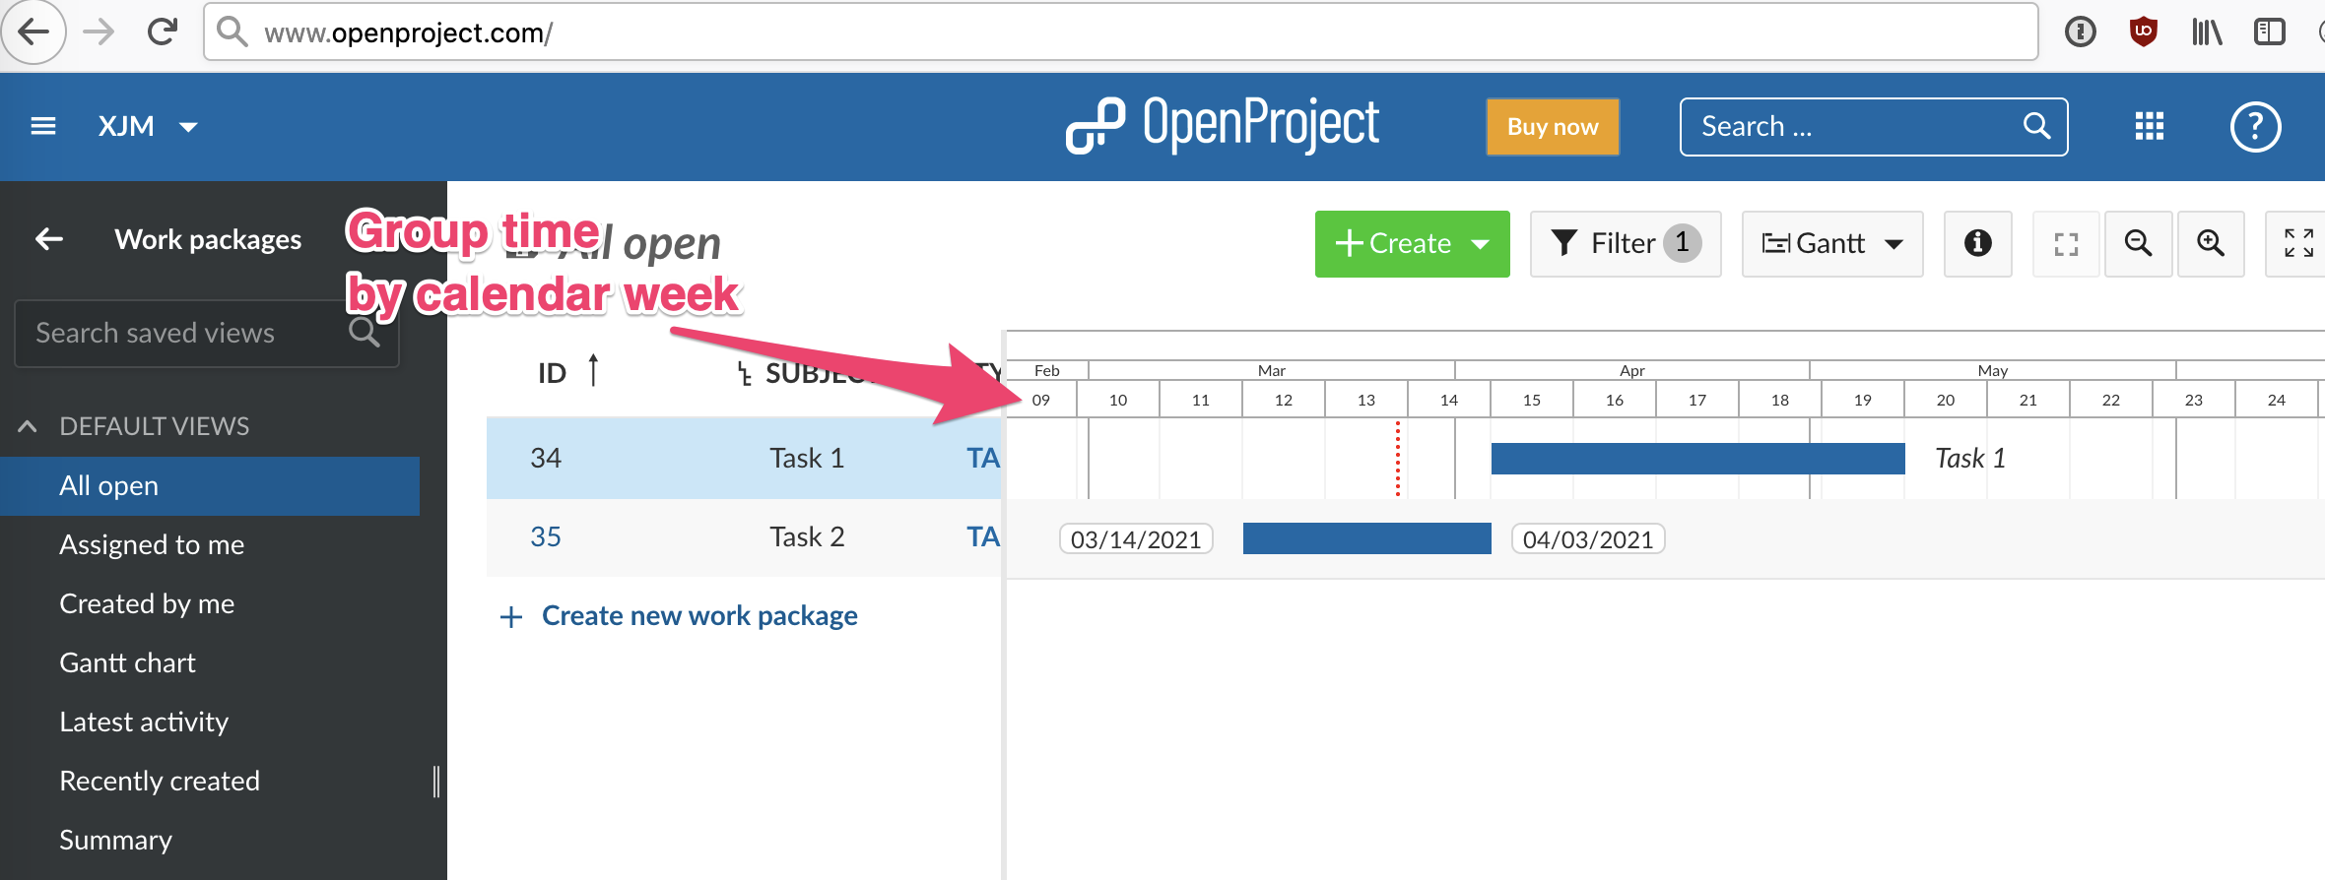Image resolution: width=2325 pixels, height=880 pixels.
Task: Open work package details info icon
Action: coord(1977,243)
